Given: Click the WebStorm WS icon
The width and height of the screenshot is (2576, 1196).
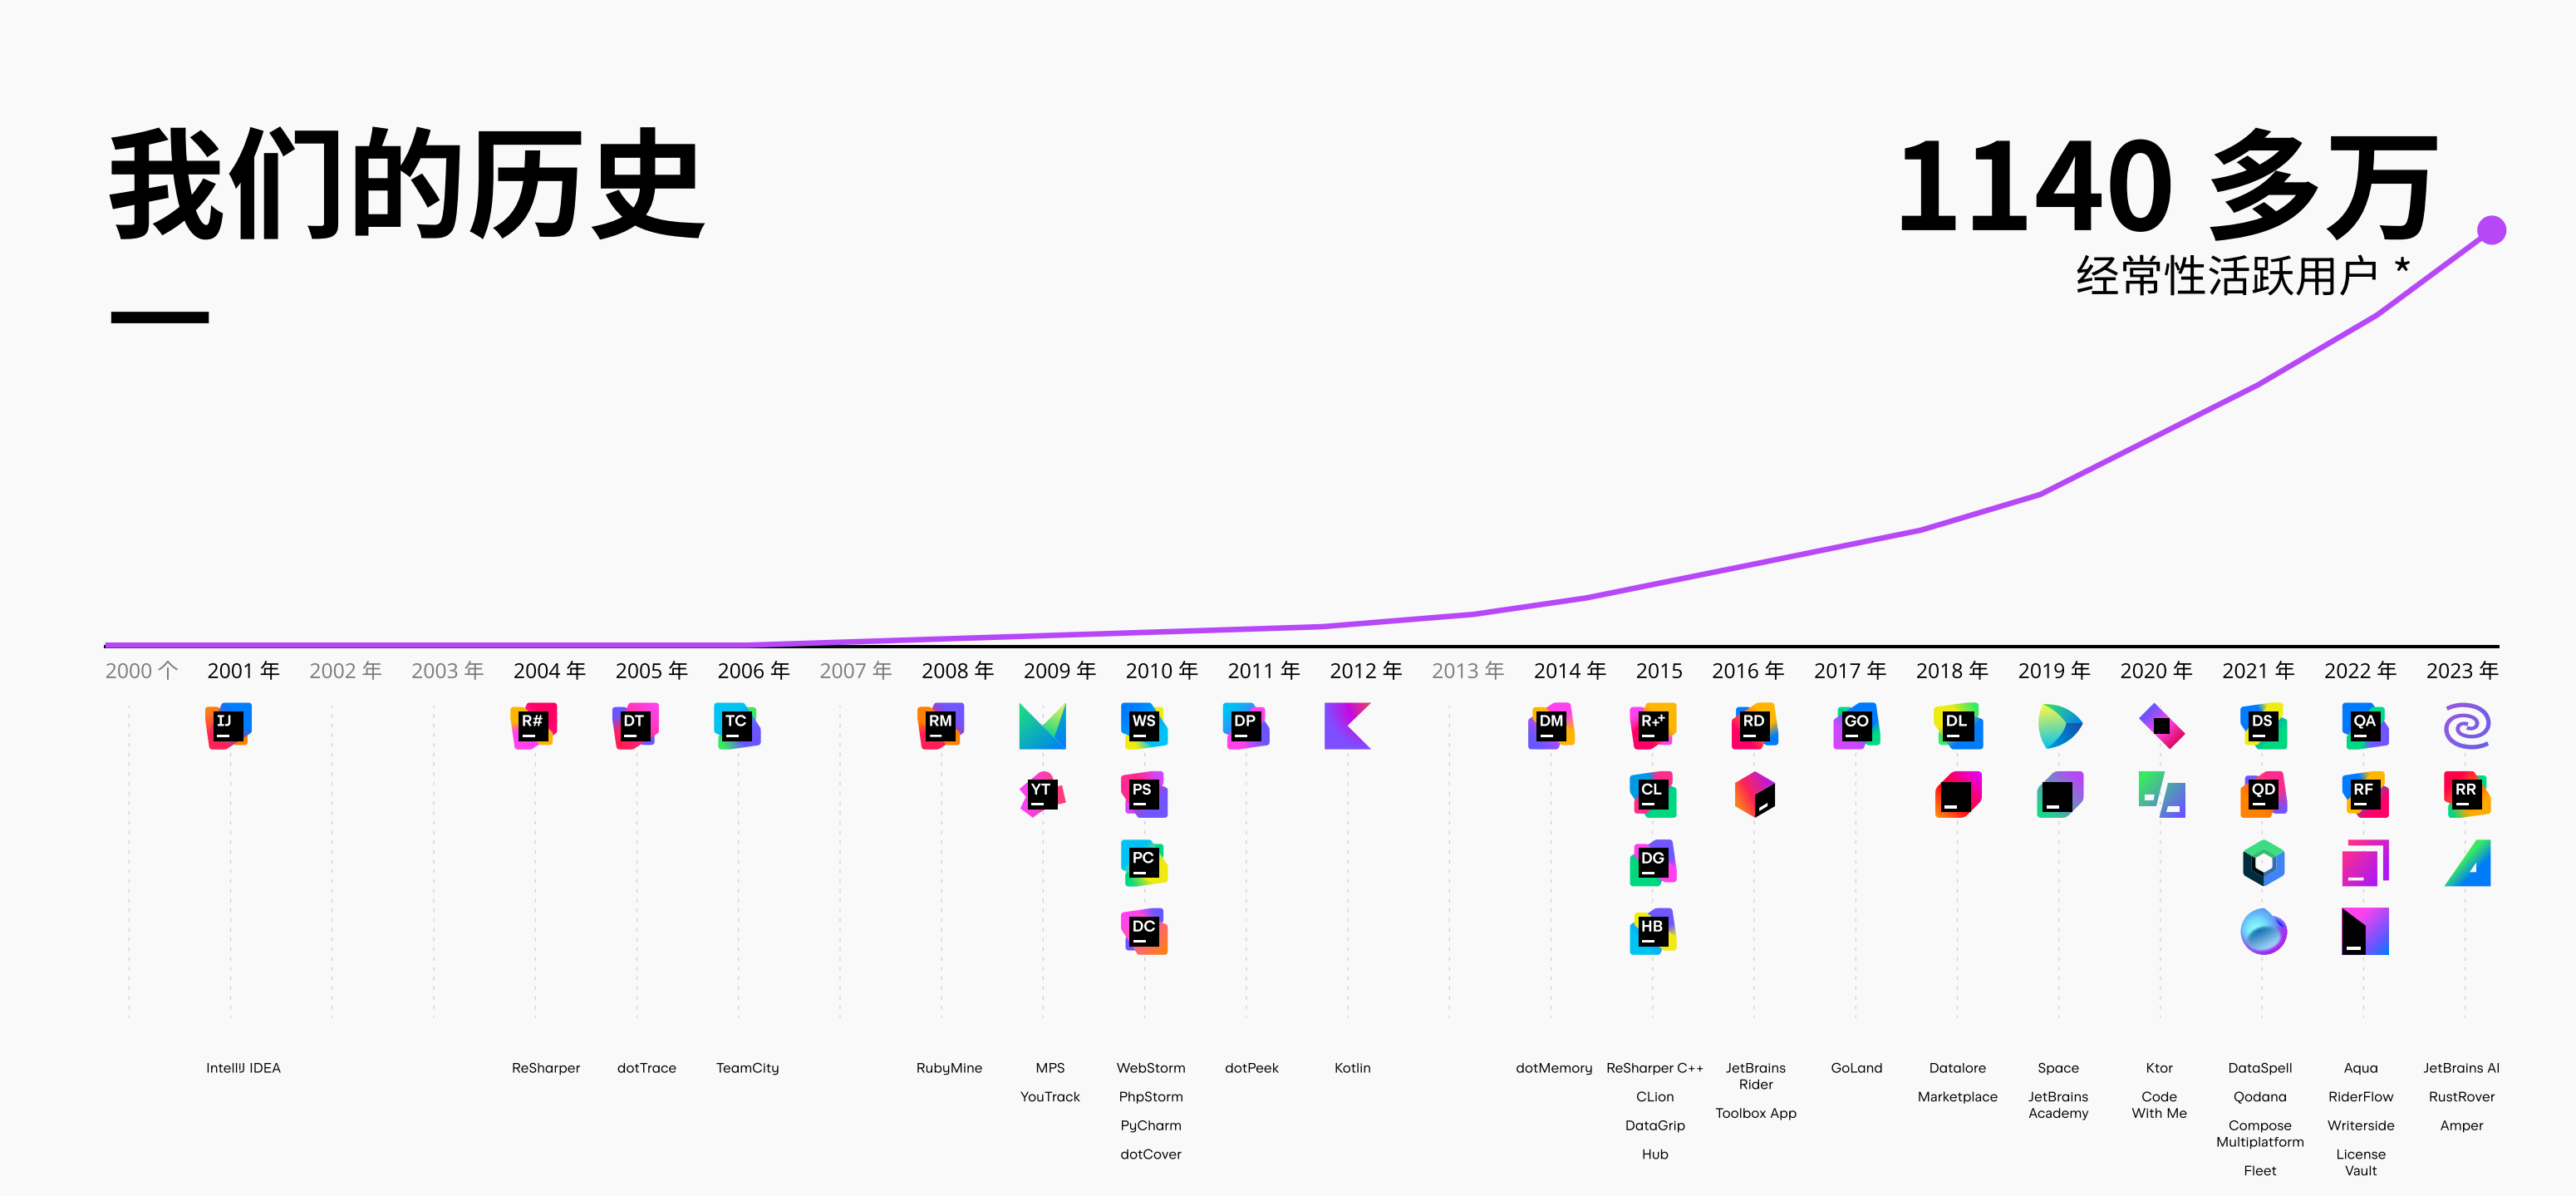Looking at the screenshot, I should pos(1144,726).
